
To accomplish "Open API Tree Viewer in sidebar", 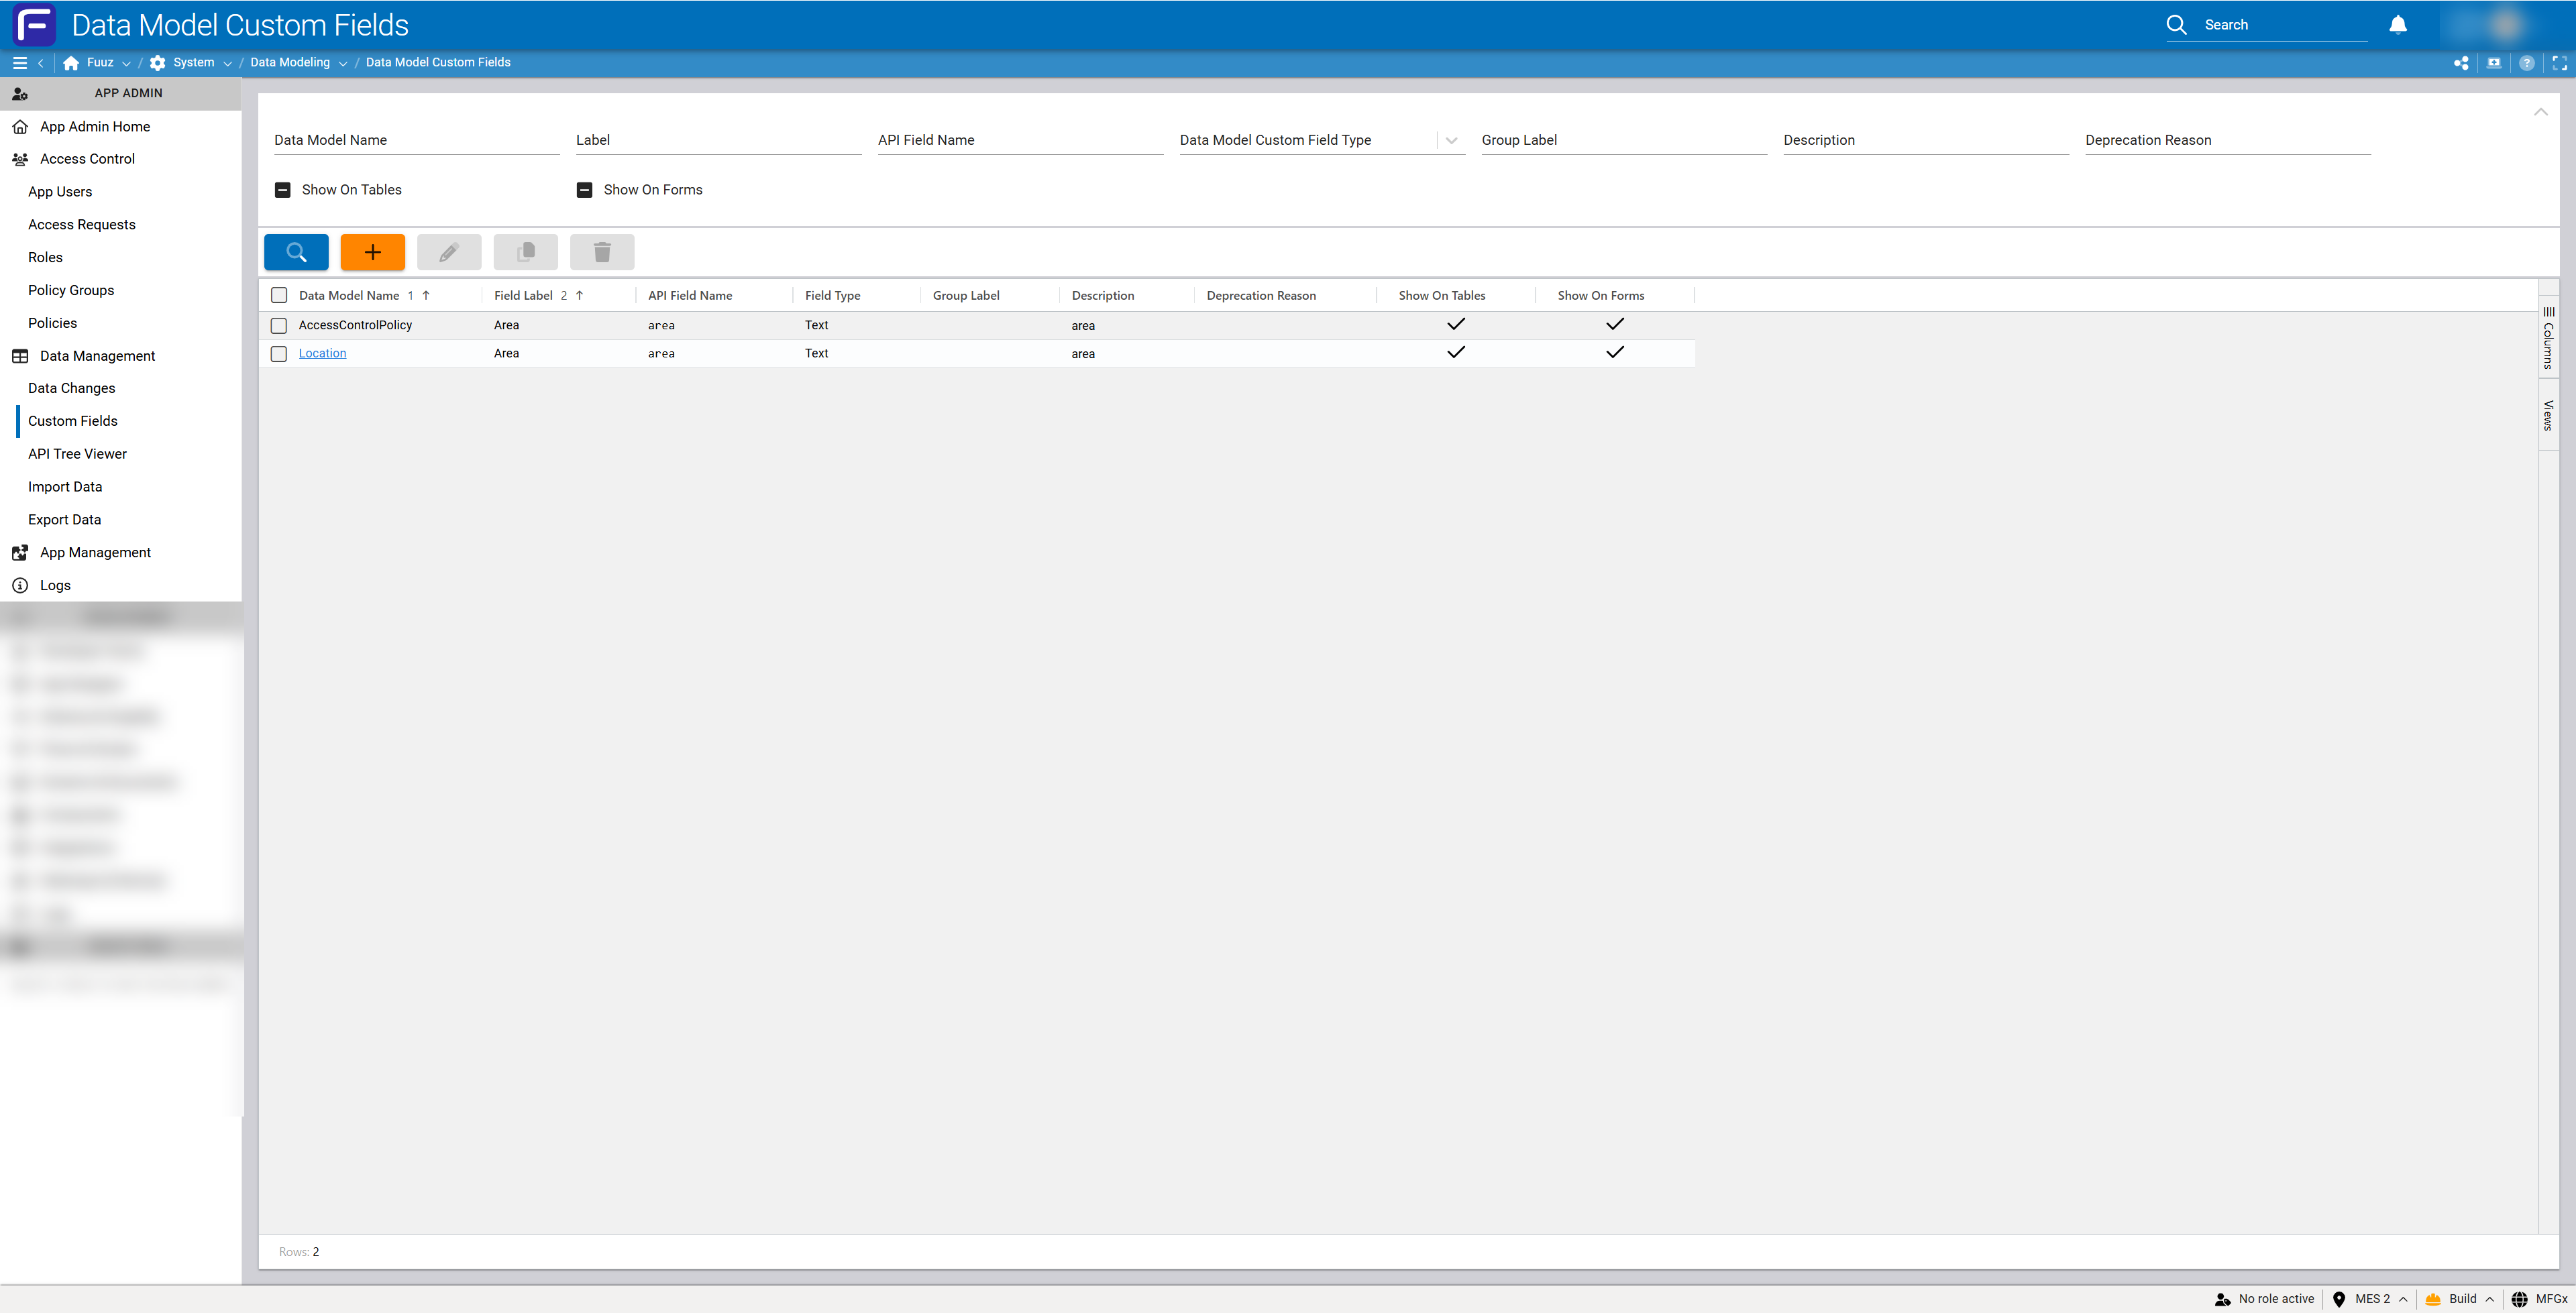I will click(77, 454).
